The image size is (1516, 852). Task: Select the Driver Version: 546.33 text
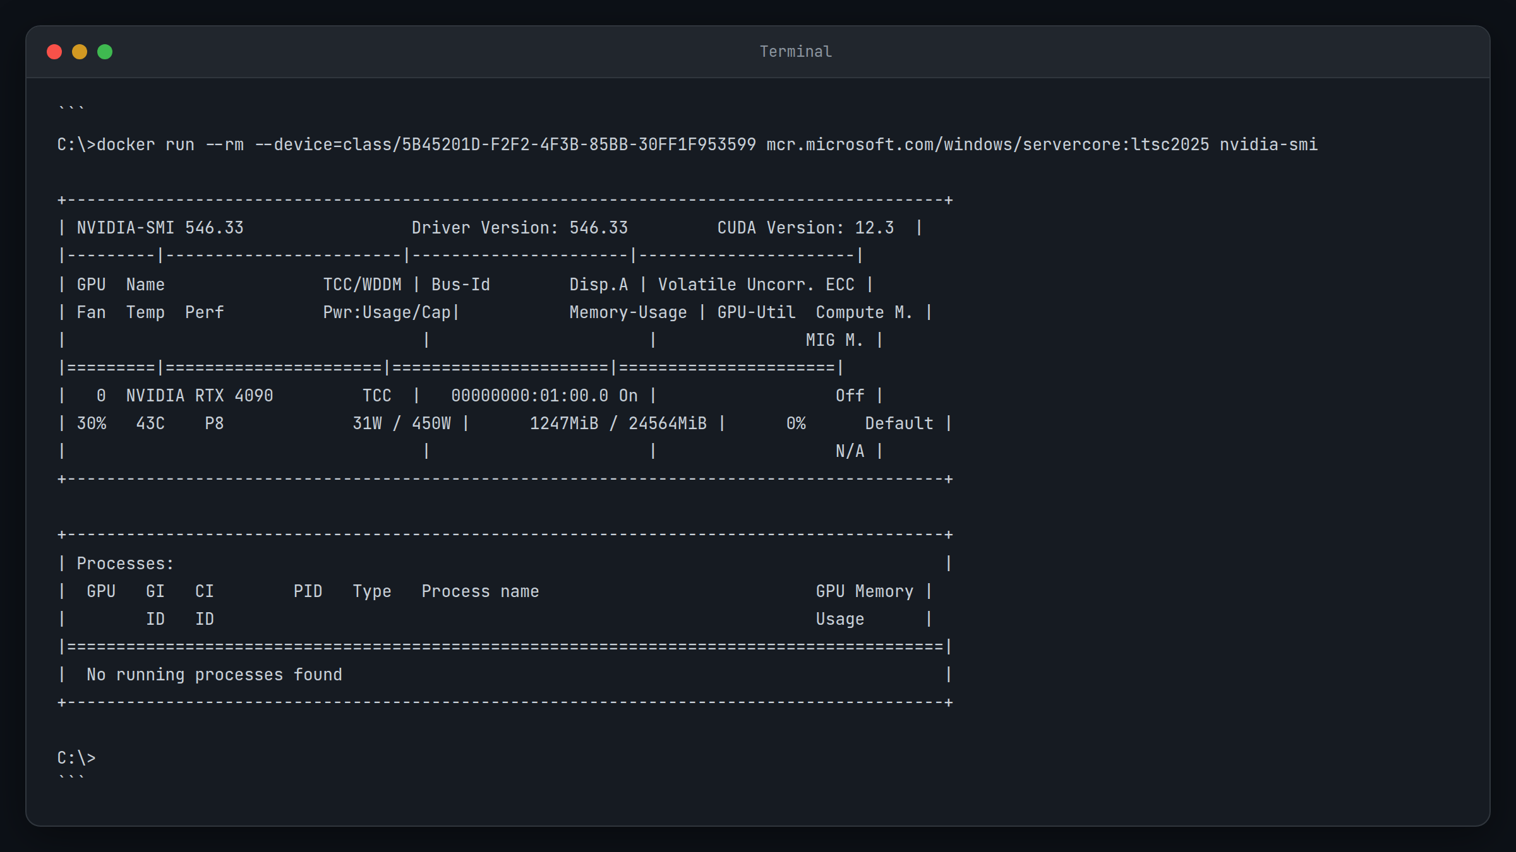coord(520,227)
